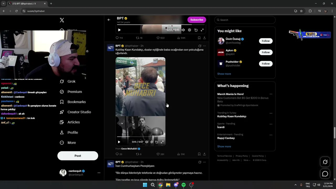Click the purple Subscribe button
This screenshot has width=336, height=189.
(x=197, y=20)
